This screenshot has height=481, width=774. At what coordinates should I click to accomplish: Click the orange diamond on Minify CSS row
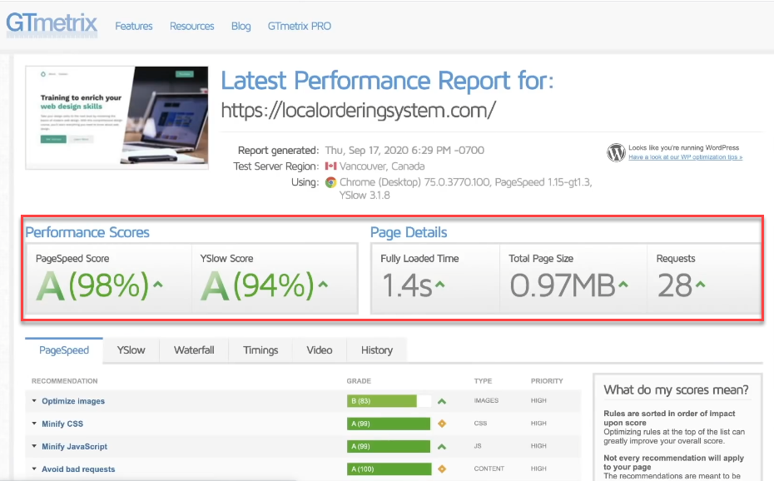442,424
